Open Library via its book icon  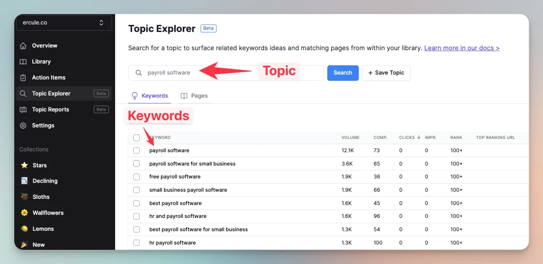pyautogui.click(x=23, y=62)
